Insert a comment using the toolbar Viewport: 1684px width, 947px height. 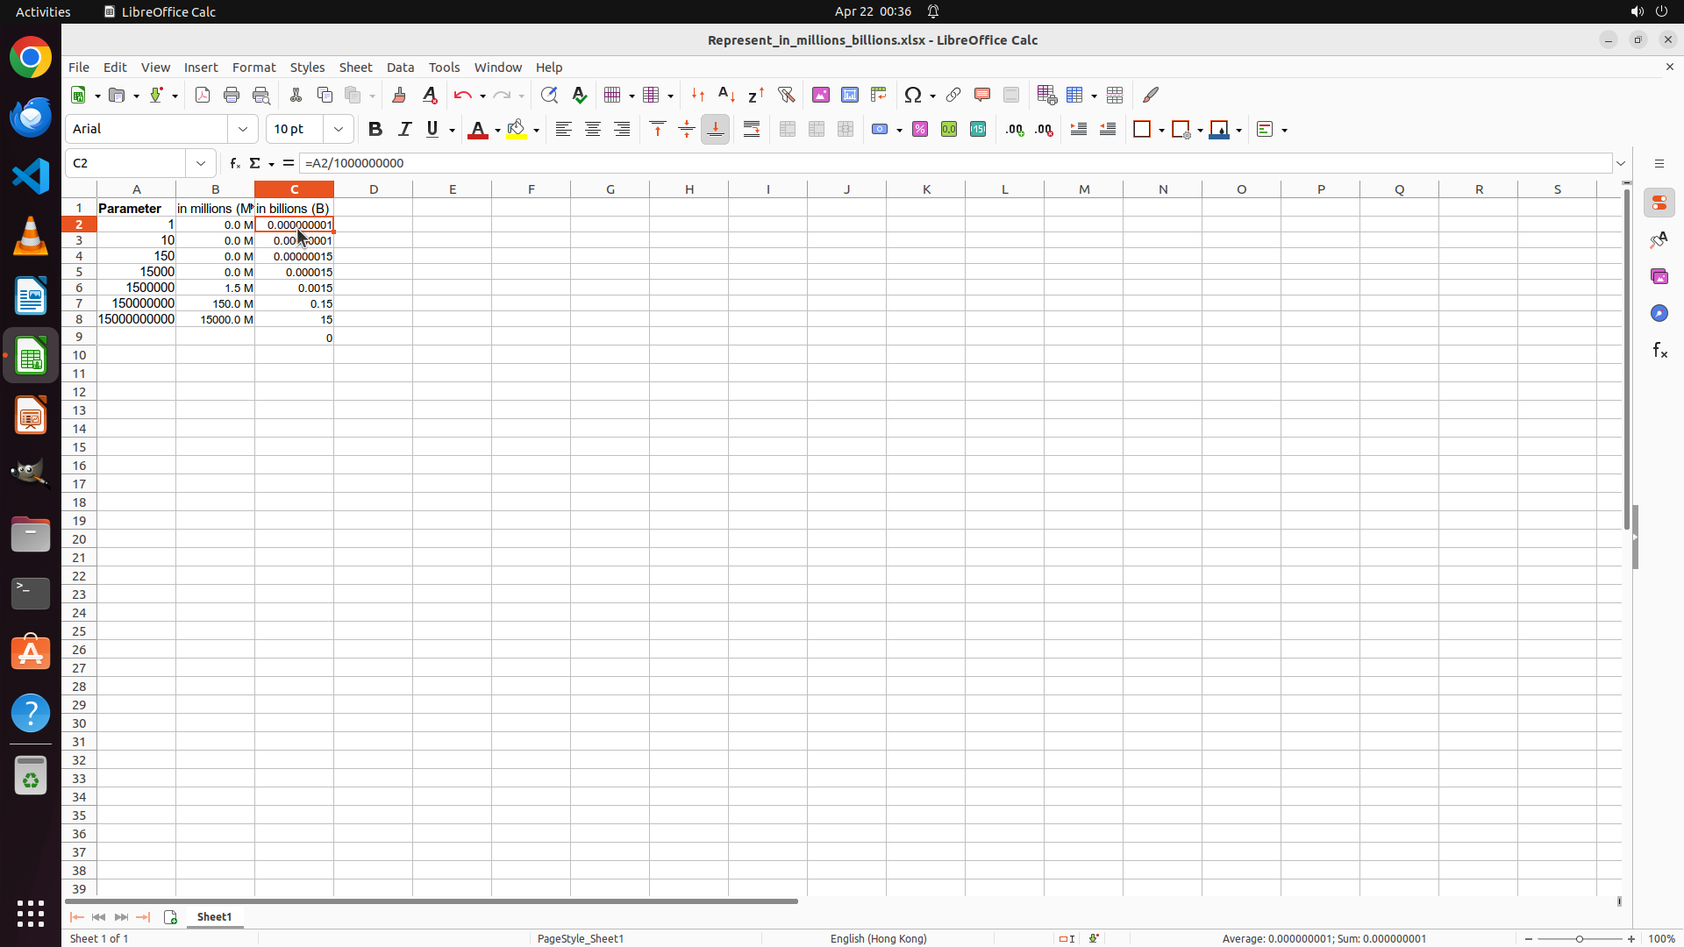point(982,95)
